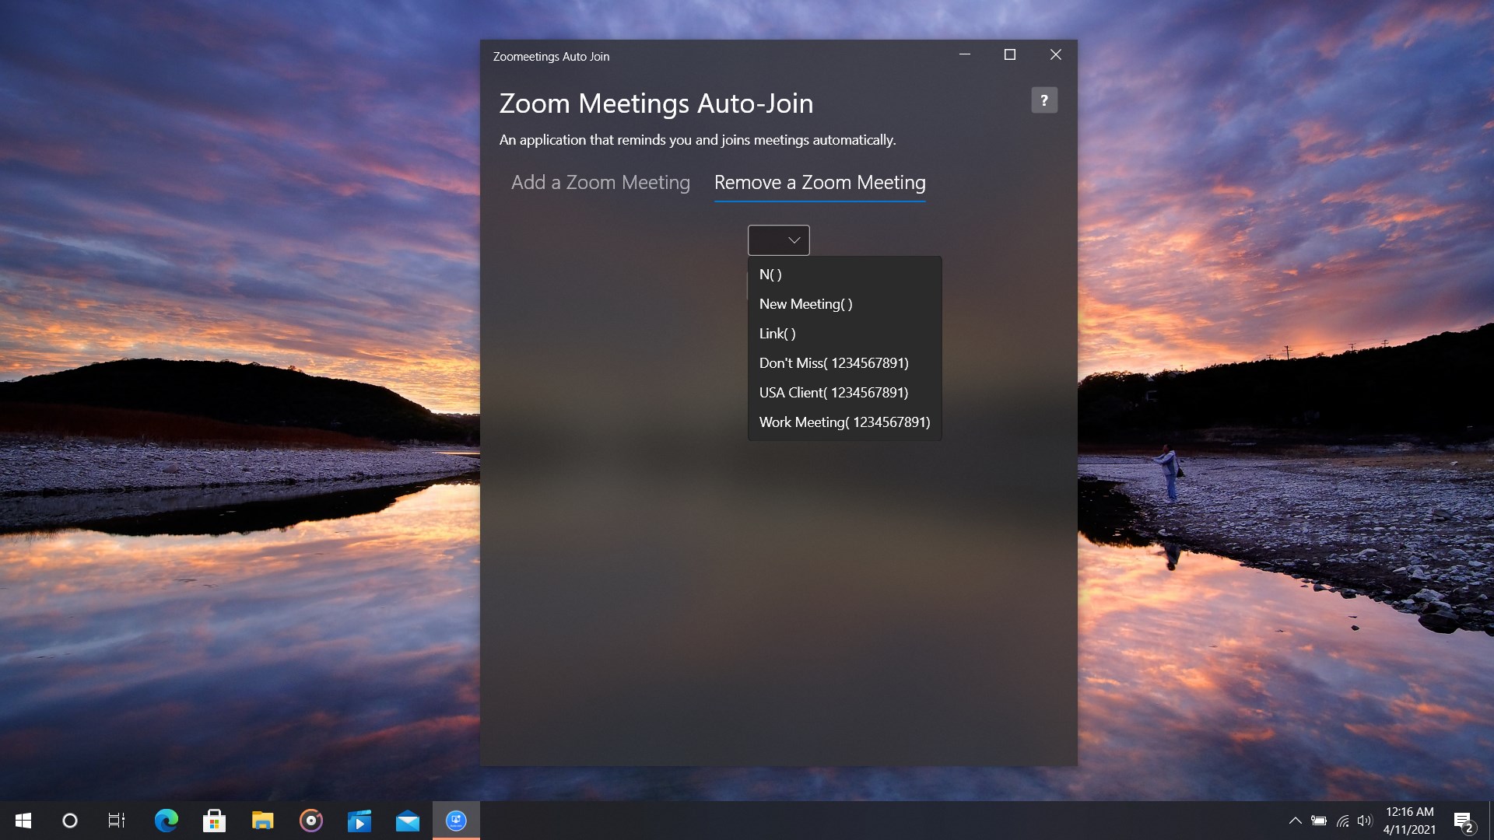Click the clock showing 12:16 AM
1494x840 pixels.
point(1408,821)
